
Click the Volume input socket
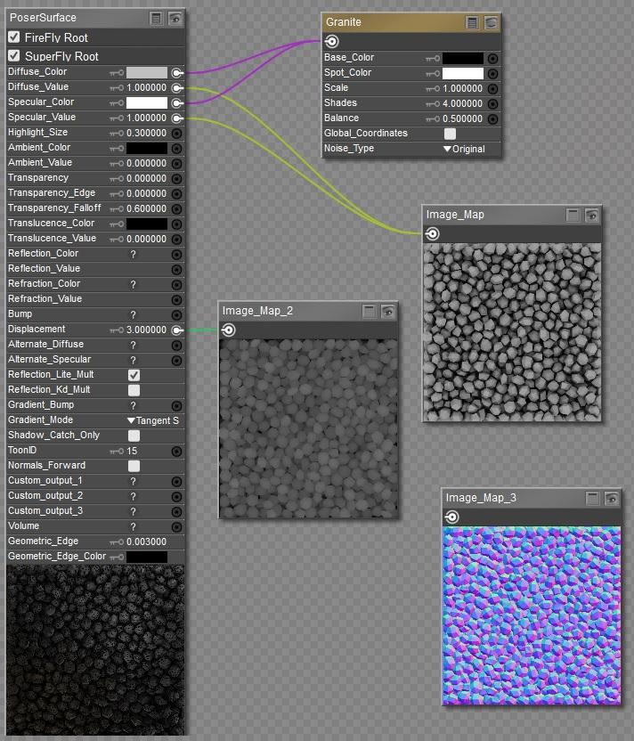pos(176,527)
